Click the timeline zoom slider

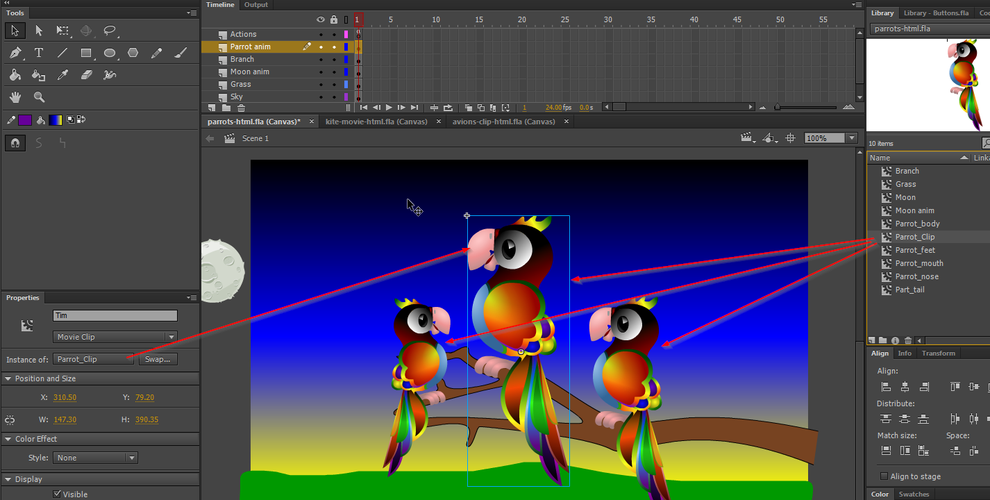point(777,108)
